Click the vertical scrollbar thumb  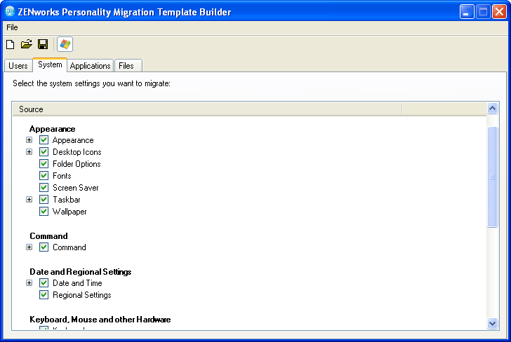point(493,177)
